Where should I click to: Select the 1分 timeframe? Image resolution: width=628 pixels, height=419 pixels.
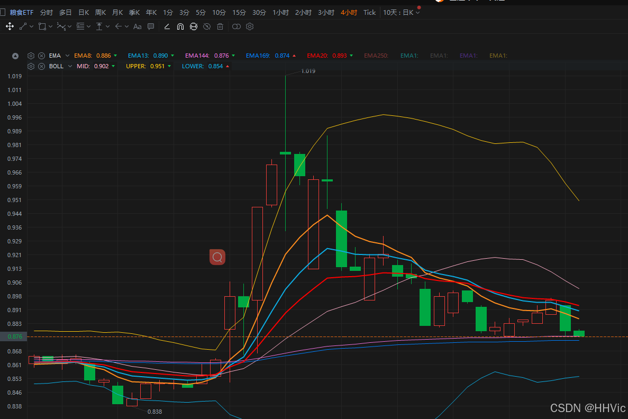pyautogui.click(x=168, y=12)
